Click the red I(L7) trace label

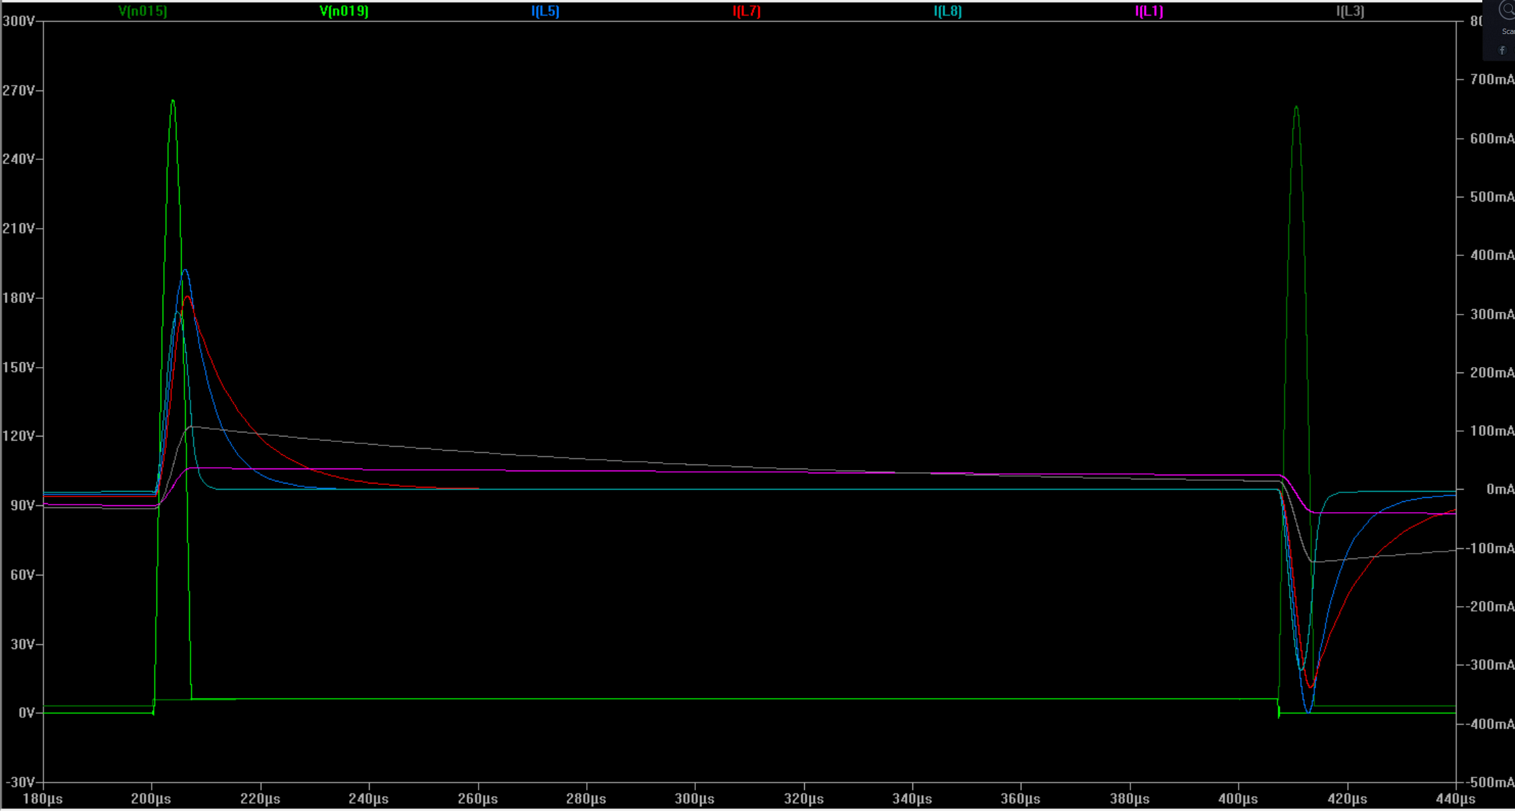746,11
